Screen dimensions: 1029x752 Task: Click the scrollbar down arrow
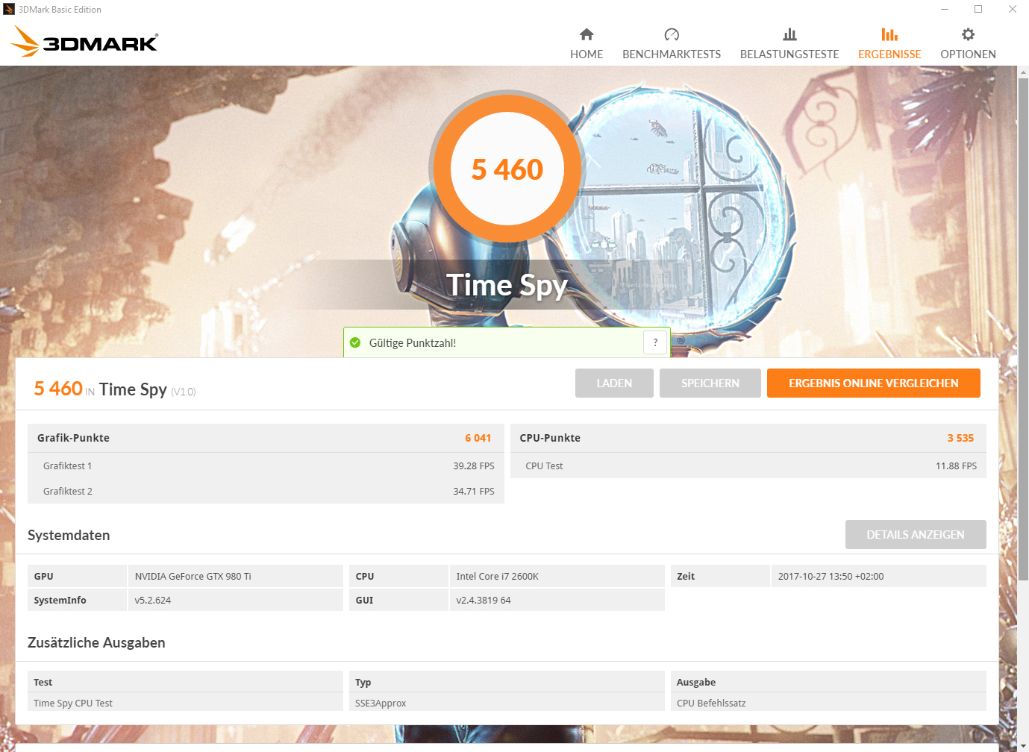(x=1023, y=745)
